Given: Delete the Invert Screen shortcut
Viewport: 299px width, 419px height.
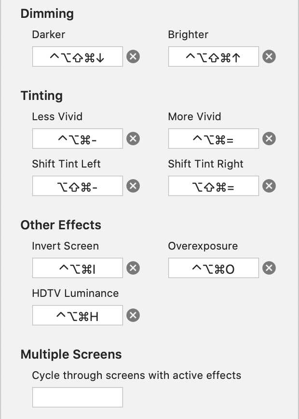Looking at the screenshot, I should (133, 268).
